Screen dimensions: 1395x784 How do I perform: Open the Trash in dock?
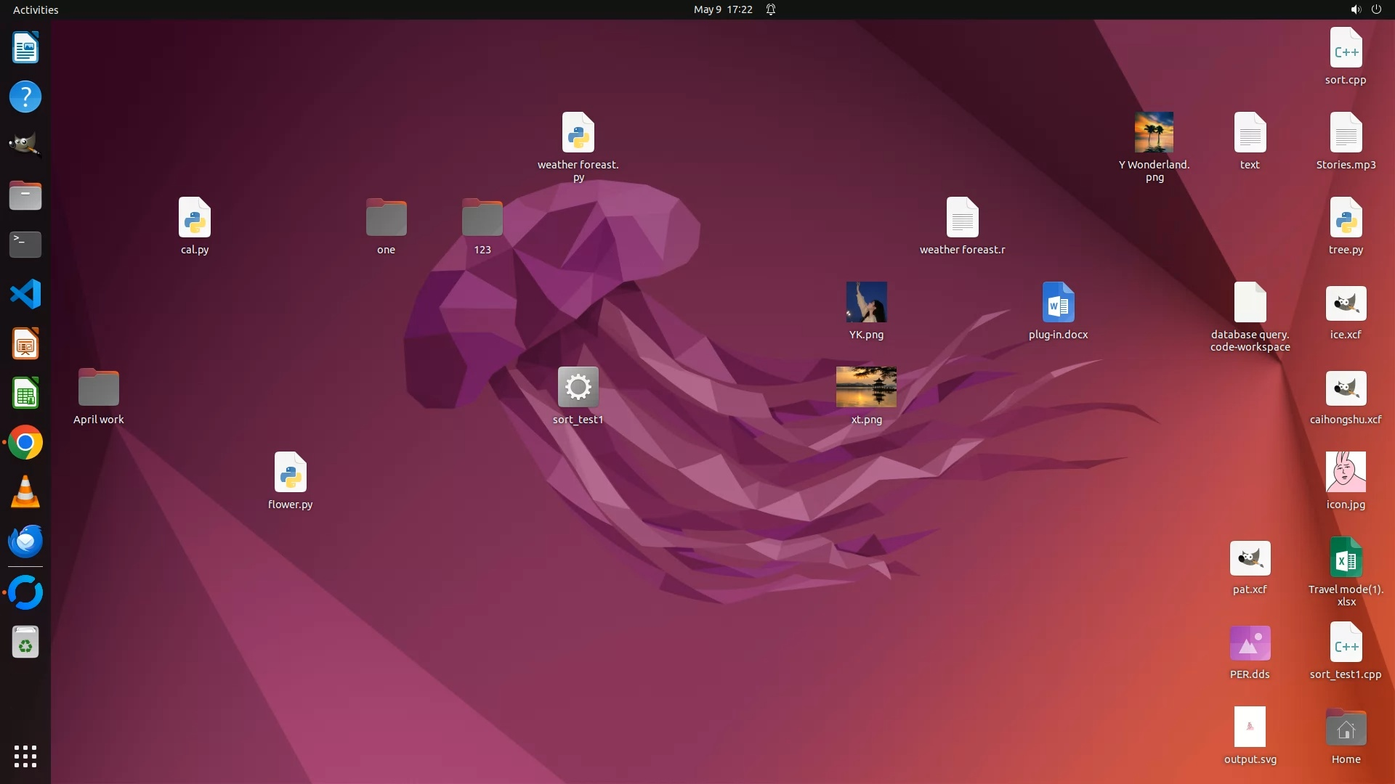click(25, 642)
